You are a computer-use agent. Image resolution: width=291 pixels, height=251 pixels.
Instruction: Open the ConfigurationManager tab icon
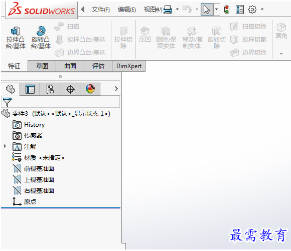[x=50, y=89]
